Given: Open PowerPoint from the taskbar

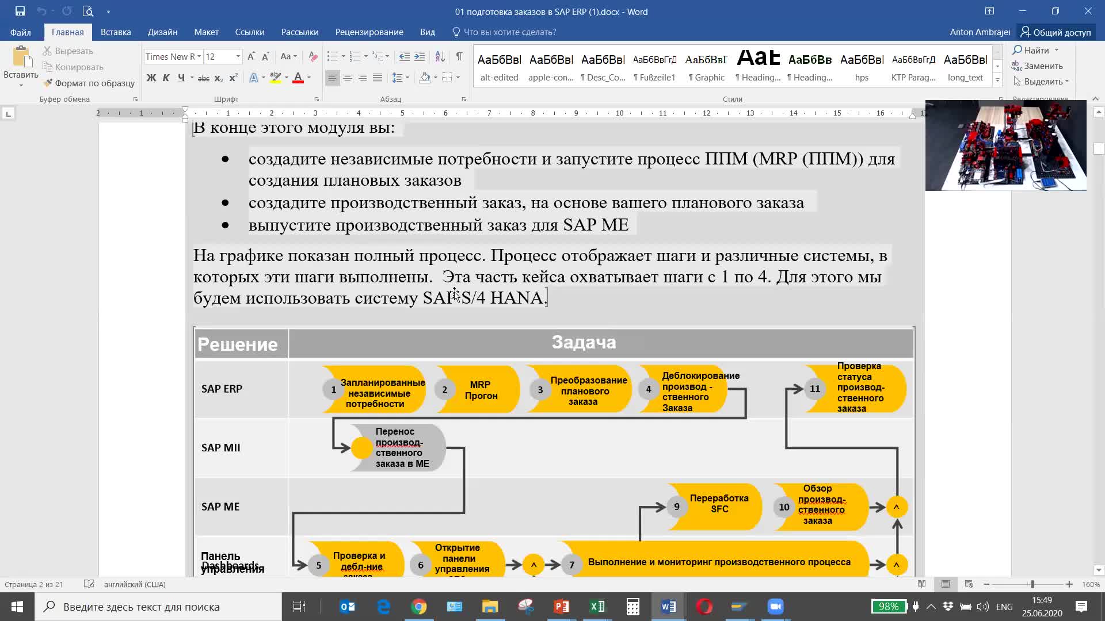Looking at the screenshot, I should click(562, 607).
